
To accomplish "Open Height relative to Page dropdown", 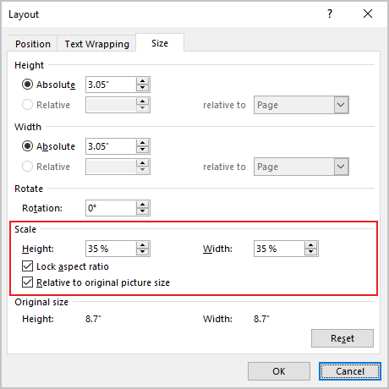I will (x=301, y=105).
